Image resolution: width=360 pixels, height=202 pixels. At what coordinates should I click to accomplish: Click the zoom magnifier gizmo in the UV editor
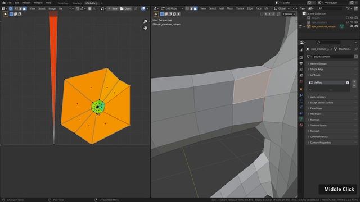(145, 21)
